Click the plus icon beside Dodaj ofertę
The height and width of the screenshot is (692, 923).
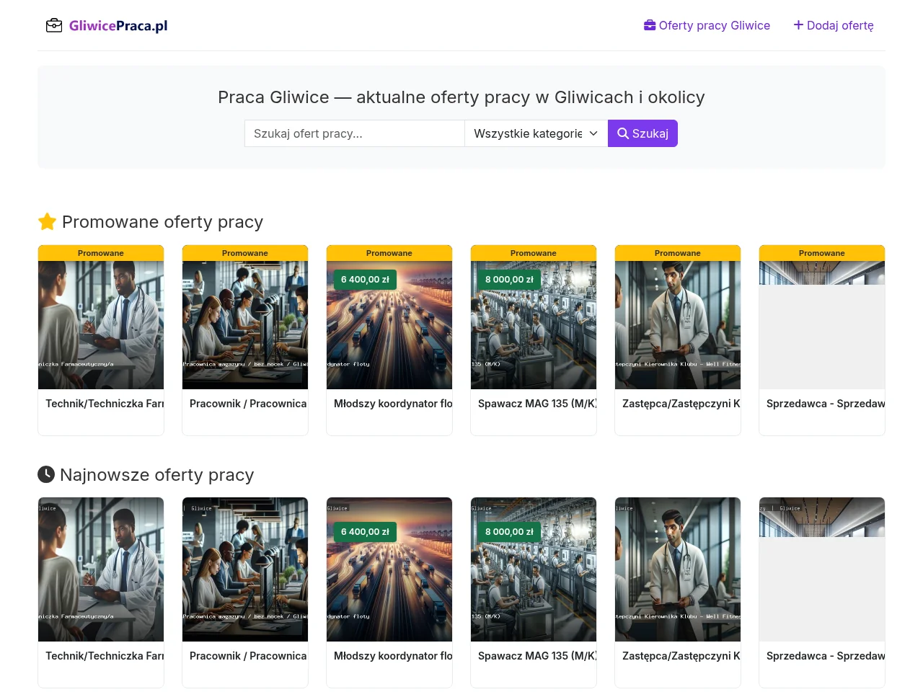[798, 25]
